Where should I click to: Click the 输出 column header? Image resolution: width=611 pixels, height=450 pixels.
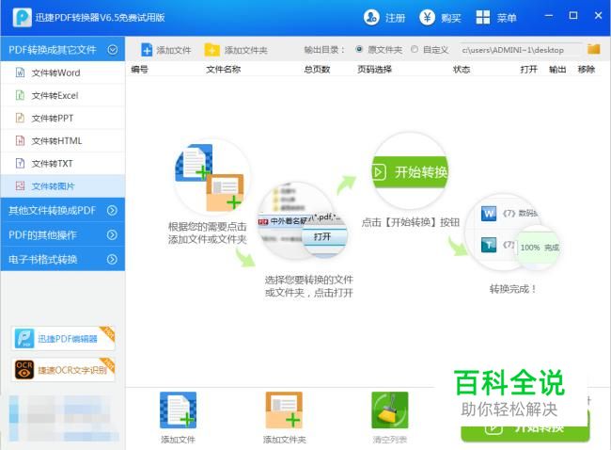[557, 70]
